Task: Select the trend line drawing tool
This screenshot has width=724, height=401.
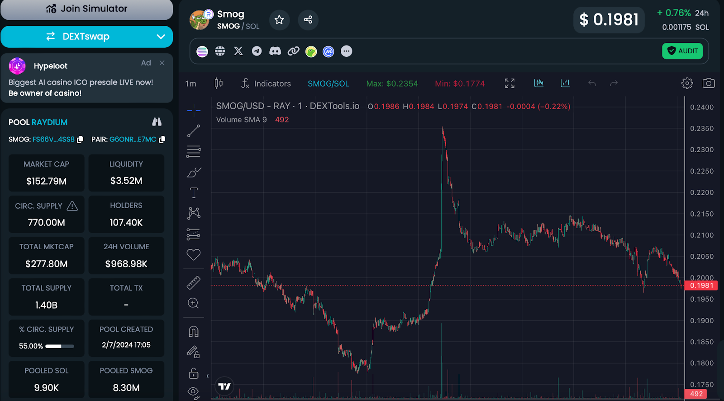Action: pyautogui.click(x=194, y=131)
